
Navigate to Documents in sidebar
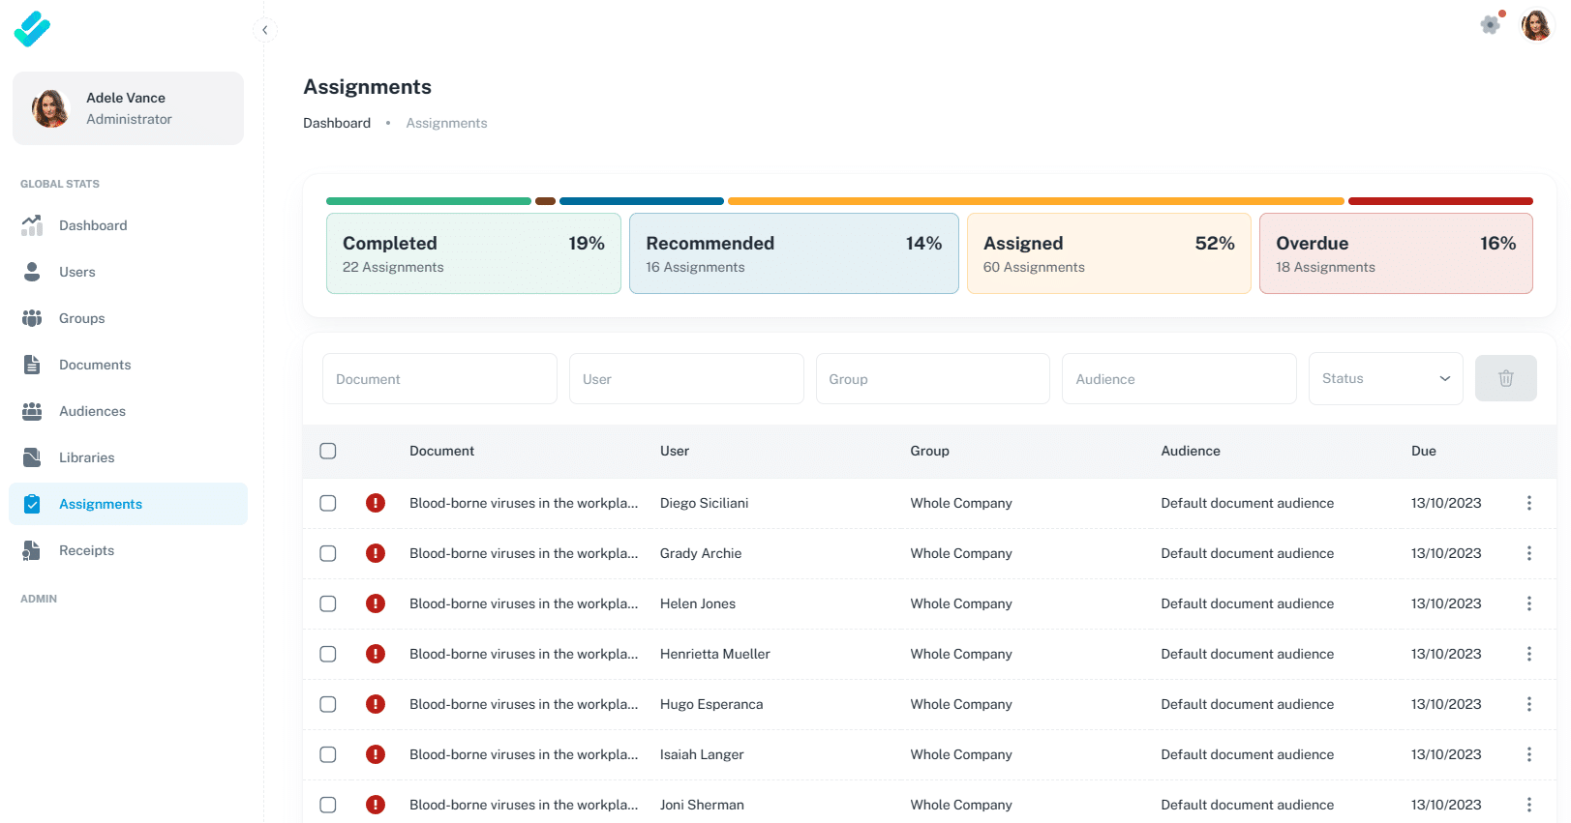(x=128, y=365)
